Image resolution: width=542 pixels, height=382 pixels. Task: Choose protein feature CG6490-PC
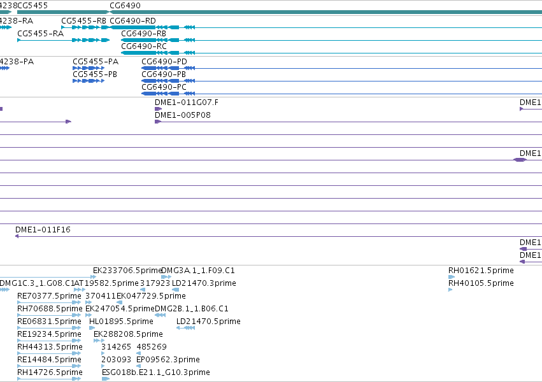[x=342, y=94]
